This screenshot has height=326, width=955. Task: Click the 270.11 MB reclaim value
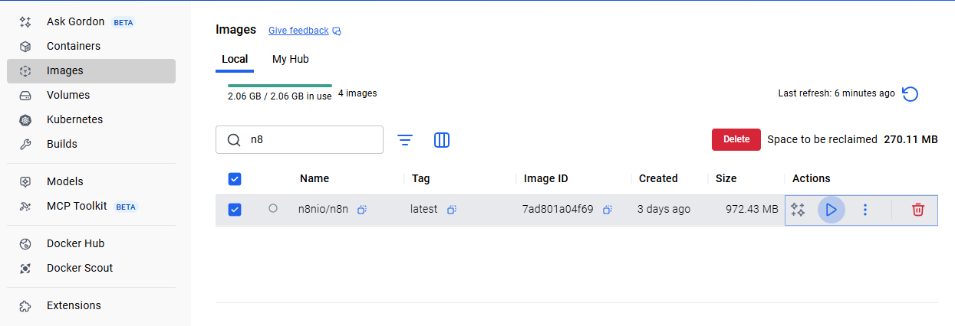pyautogui.click(x=911, y=139)
